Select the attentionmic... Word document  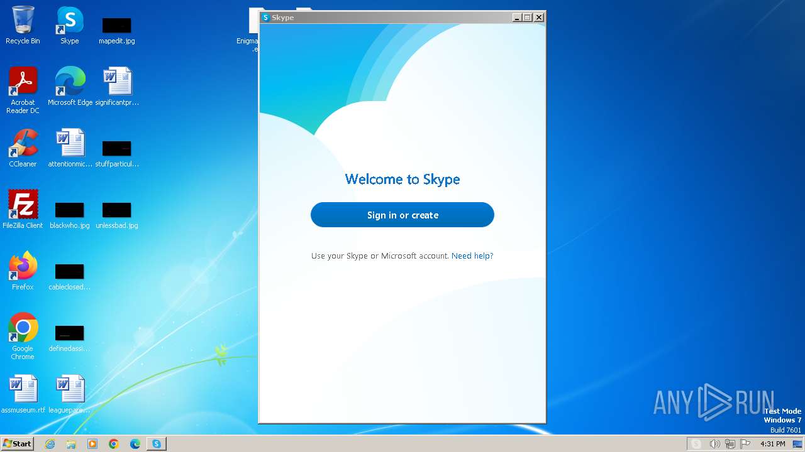point(70,148)
